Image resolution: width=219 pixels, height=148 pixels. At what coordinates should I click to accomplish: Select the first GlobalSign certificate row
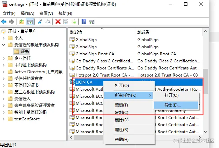tap(136, 40)
